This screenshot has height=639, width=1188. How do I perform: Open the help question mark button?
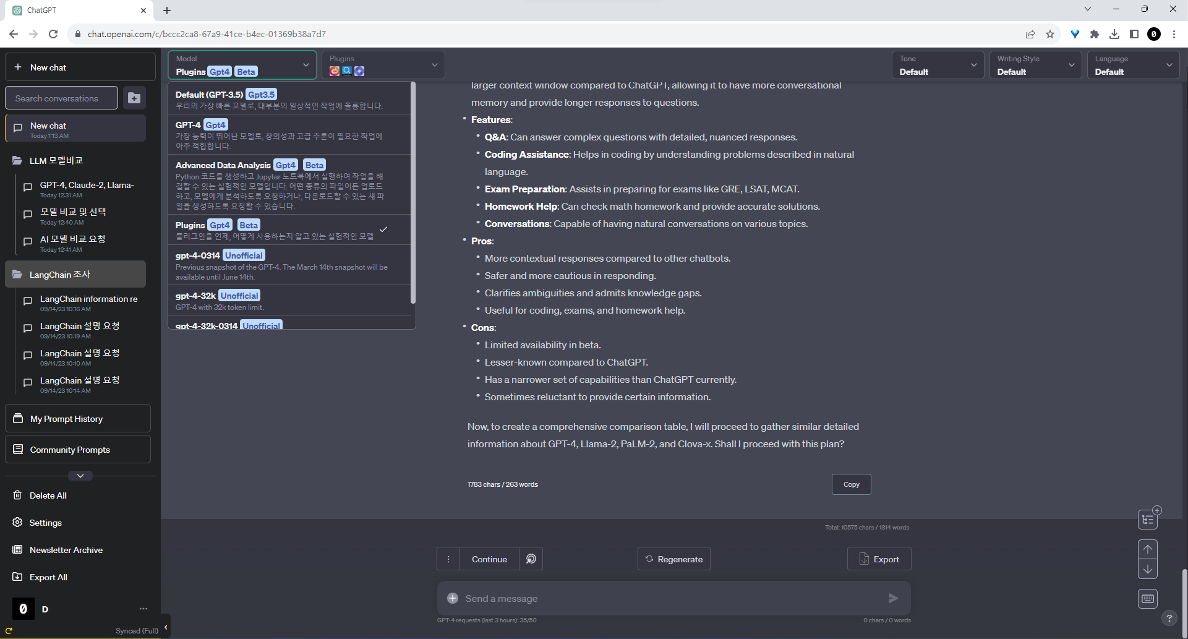[1169, 618]
